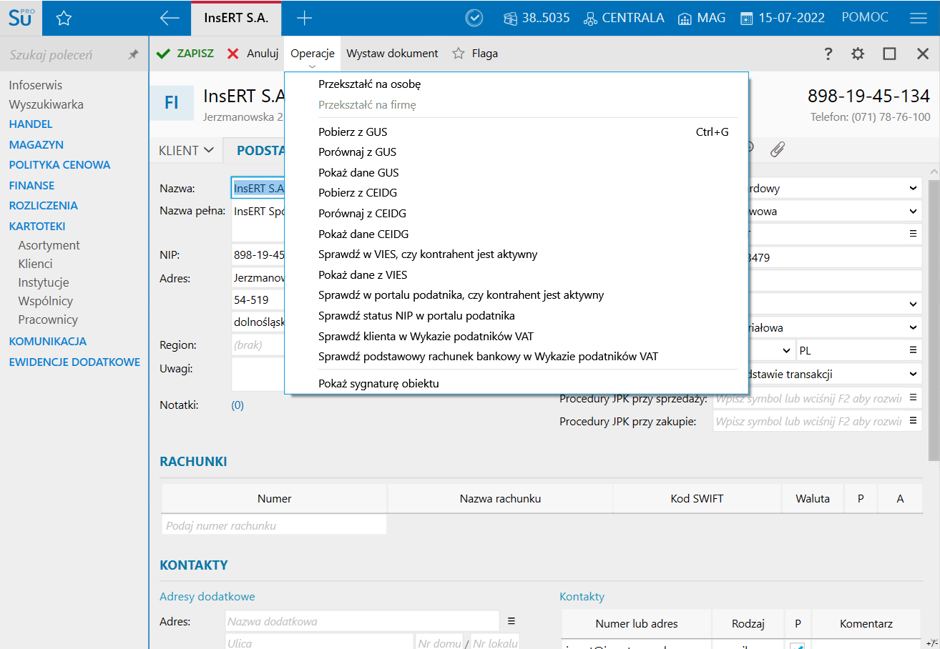Open help with the question mark icon
Viewport: 940px width, 649px height.
pos(828,54)
